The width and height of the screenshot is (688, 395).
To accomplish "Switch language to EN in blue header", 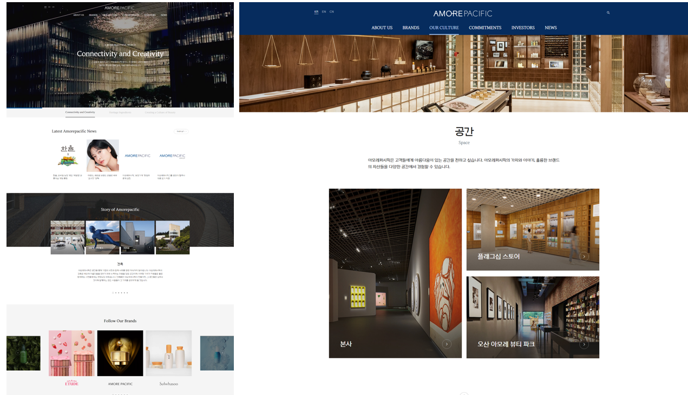I will (324, 12).
